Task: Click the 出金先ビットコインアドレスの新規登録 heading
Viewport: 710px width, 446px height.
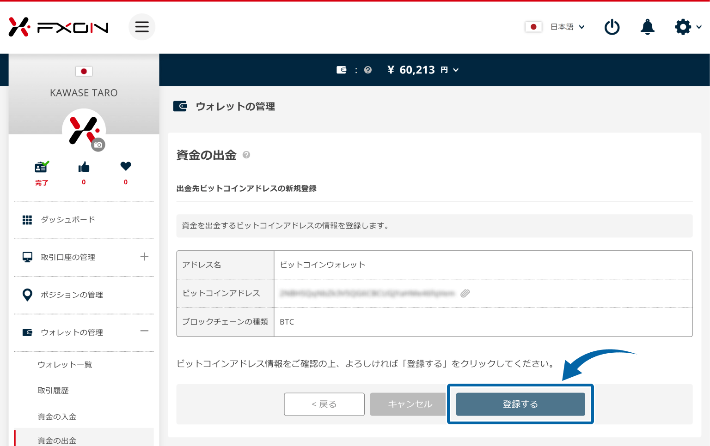Action: [246, 188]
